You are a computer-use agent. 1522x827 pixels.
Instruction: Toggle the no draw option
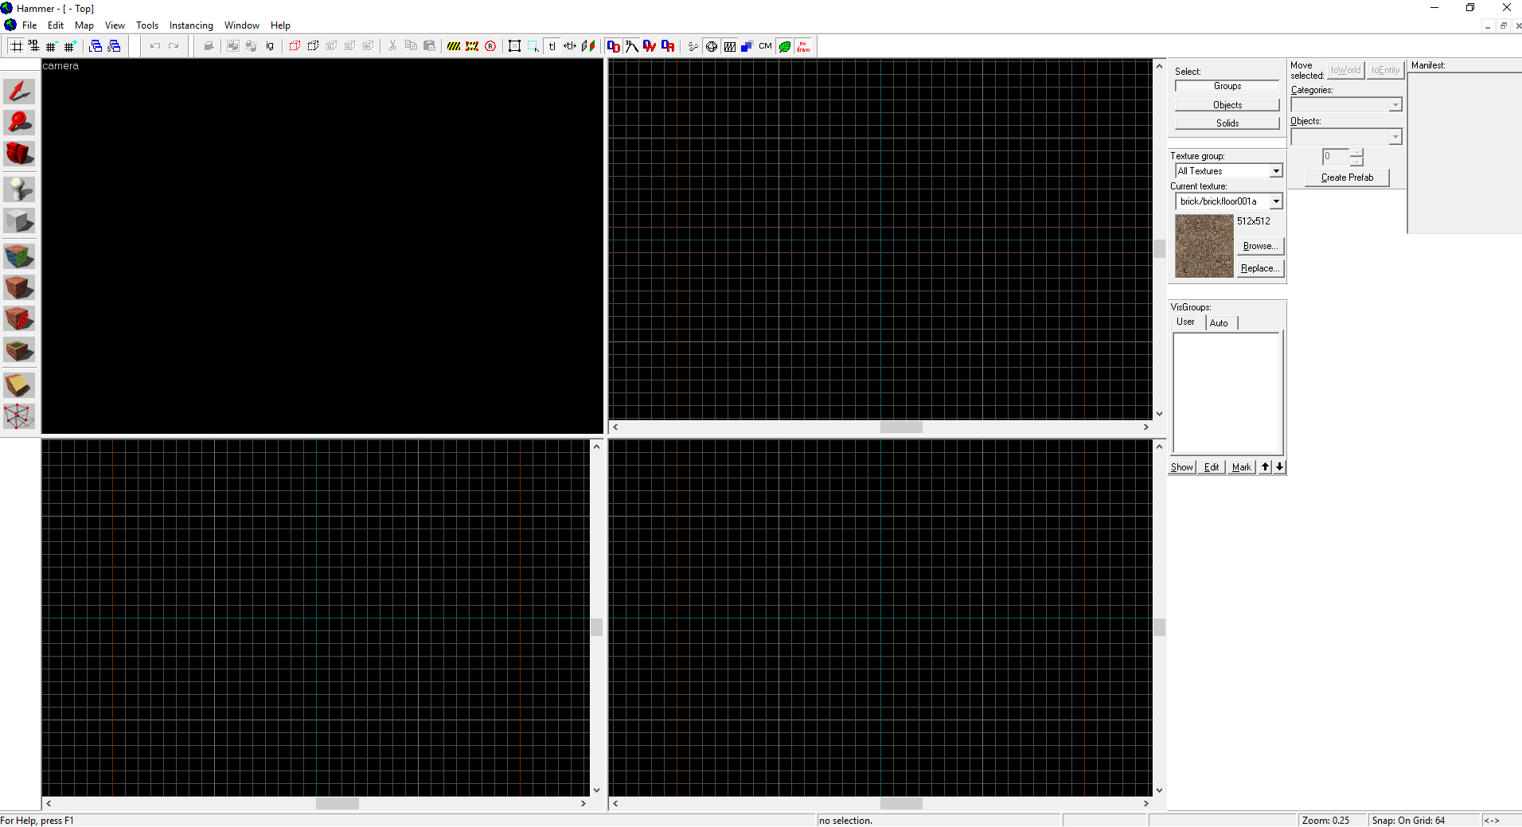click(803, 46)
